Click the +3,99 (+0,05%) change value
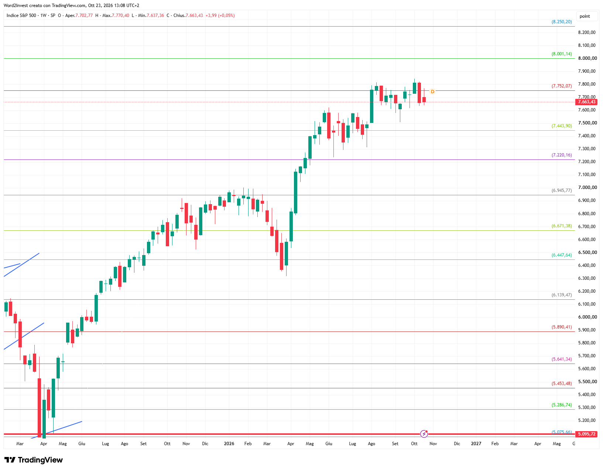This screenshot has width=603, height=471. (220, 16)
